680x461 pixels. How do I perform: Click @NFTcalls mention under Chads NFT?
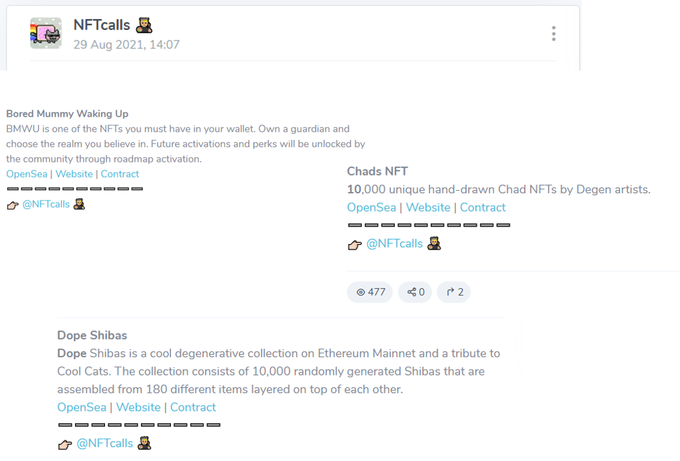[x=395, y=244]
